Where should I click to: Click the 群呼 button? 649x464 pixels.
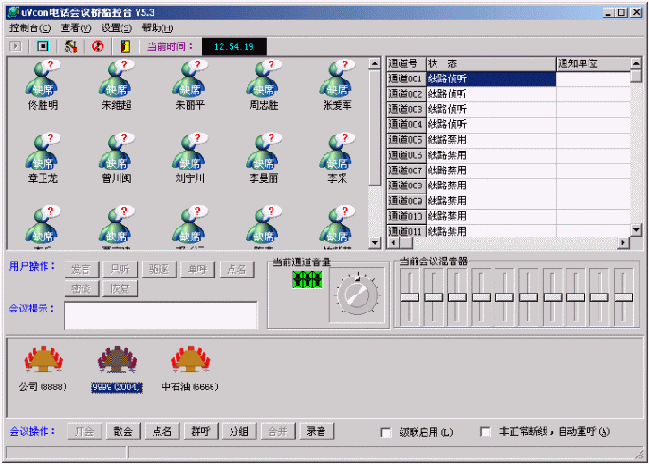click(x=200, y=431)
